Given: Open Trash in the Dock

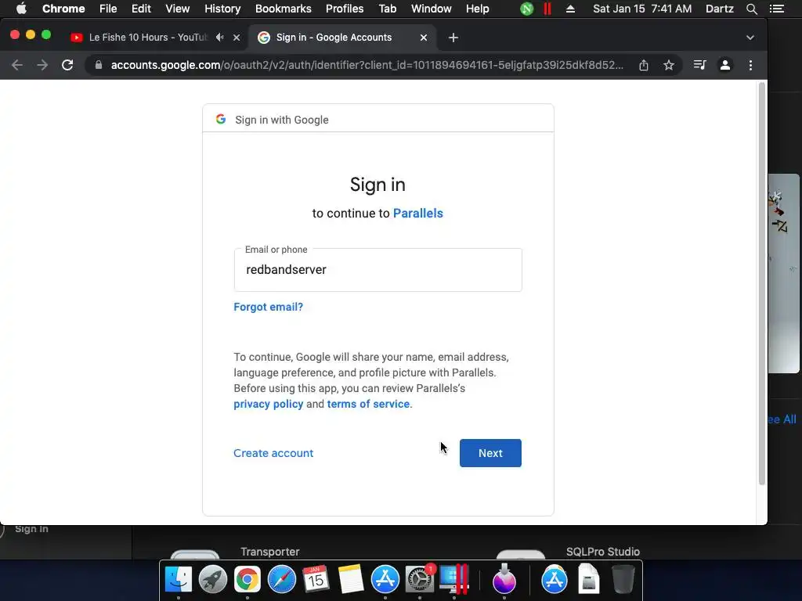Looking at the screenshot, I should pyautogui.click(x=623, y=580).
